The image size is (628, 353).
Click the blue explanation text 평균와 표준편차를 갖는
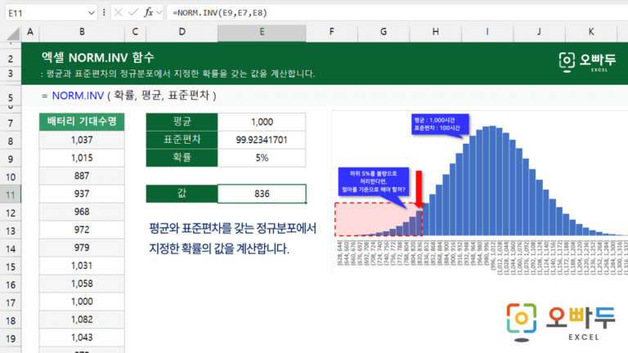[x=233, y=239]
